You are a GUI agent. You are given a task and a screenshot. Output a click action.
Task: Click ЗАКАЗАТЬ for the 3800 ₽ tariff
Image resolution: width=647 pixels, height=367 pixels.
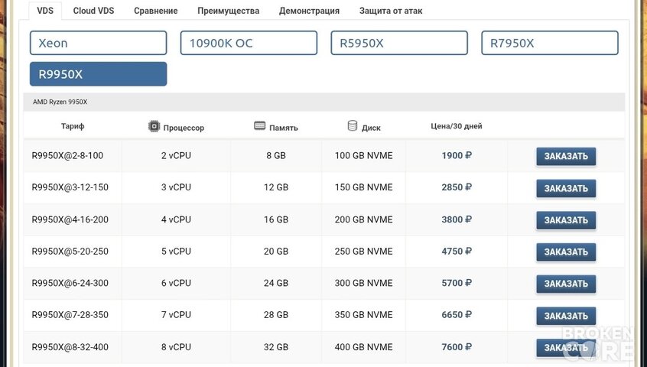pos(566,220)
